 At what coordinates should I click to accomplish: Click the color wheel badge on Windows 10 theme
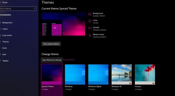click(x=130, y=83)
